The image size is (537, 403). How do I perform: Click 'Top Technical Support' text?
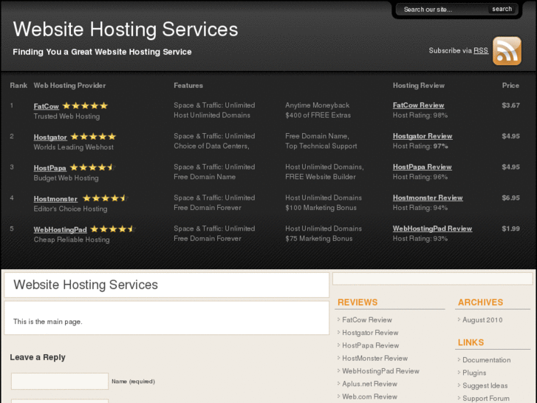[x=321, y=146]
